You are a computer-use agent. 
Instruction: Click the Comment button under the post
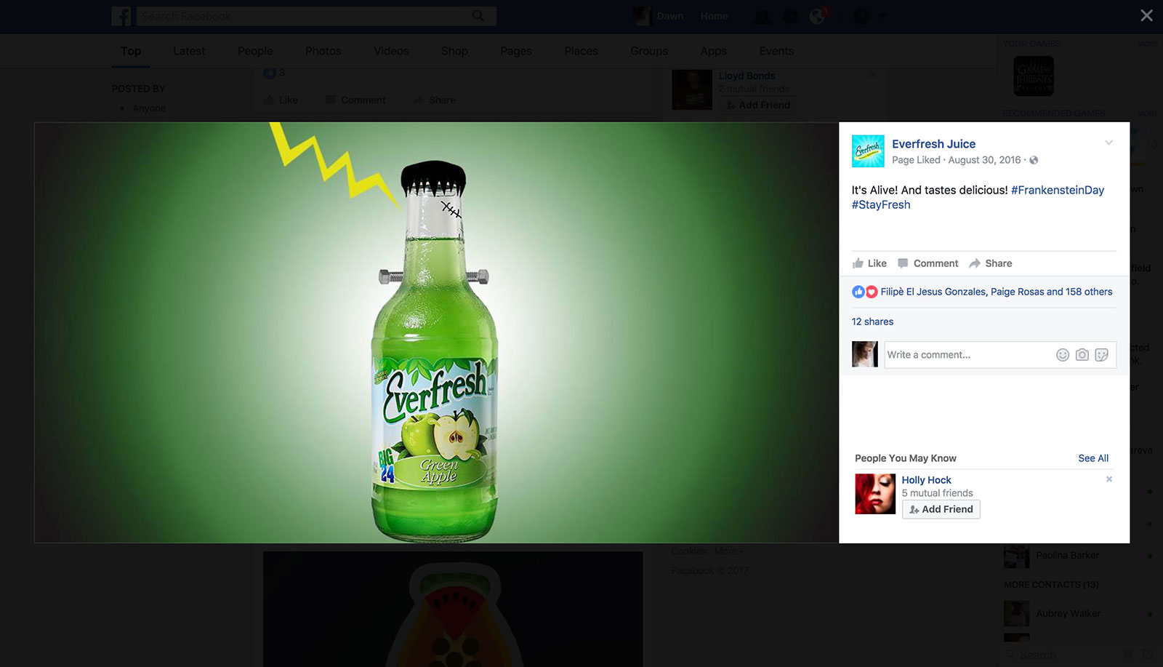(928, 263)
